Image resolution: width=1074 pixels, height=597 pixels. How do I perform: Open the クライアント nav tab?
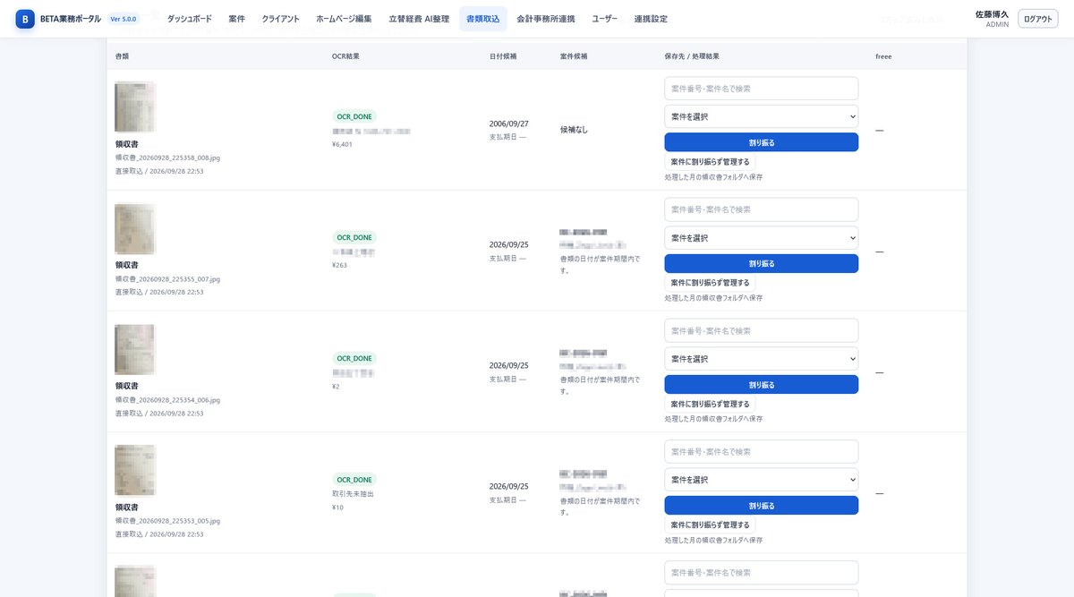coord(280,19)
